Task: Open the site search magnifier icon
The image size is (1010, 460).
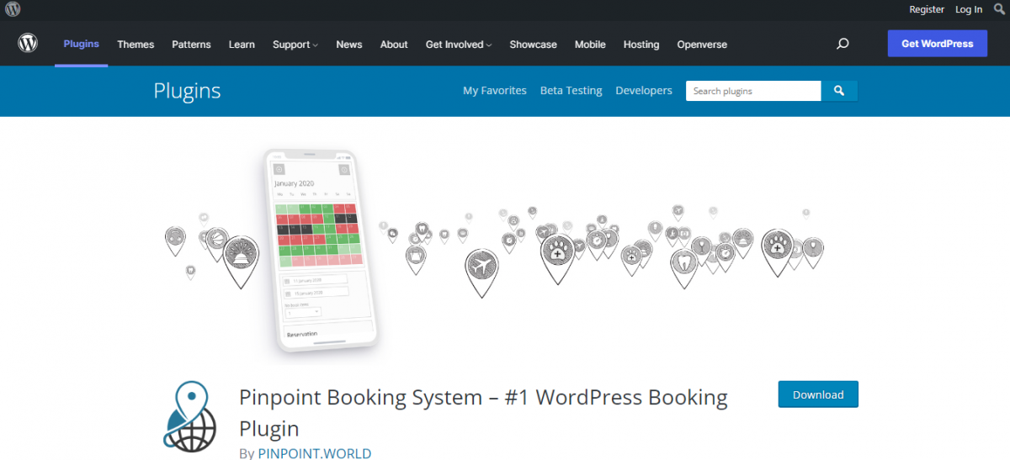Action: [x=843, y=44]
